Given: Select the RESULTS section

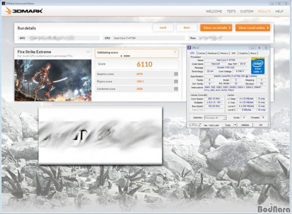Looking at the screenshot, I should point(264,11).
